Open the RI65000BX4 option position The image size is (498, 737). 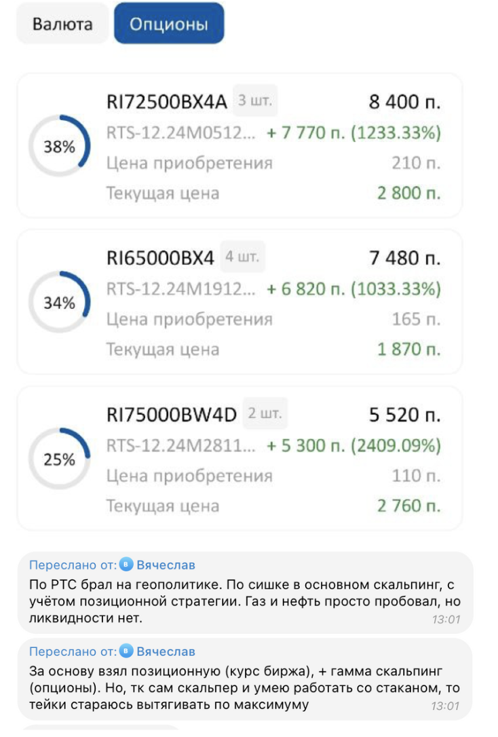point(240,302)
